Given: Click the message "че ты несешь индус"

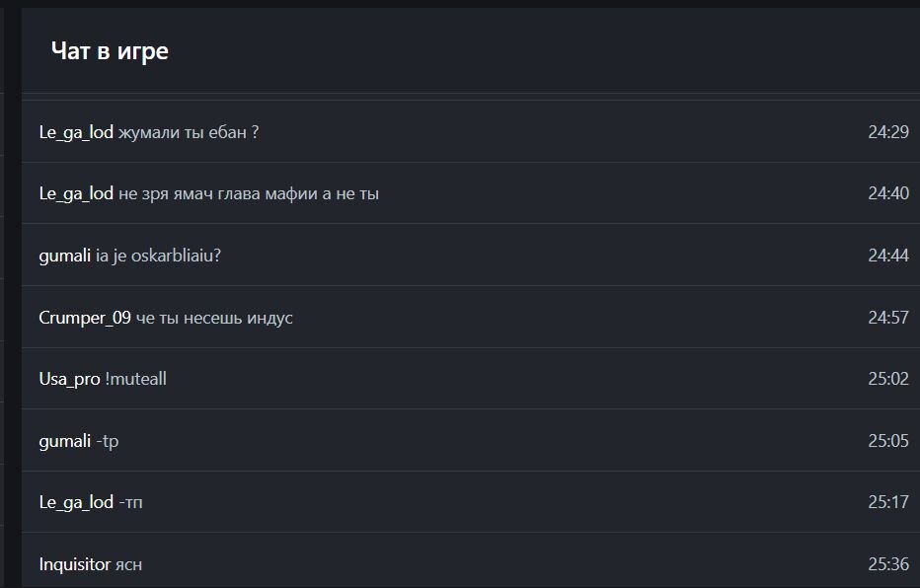Looking at the screenshot, I should coord(214,318).
